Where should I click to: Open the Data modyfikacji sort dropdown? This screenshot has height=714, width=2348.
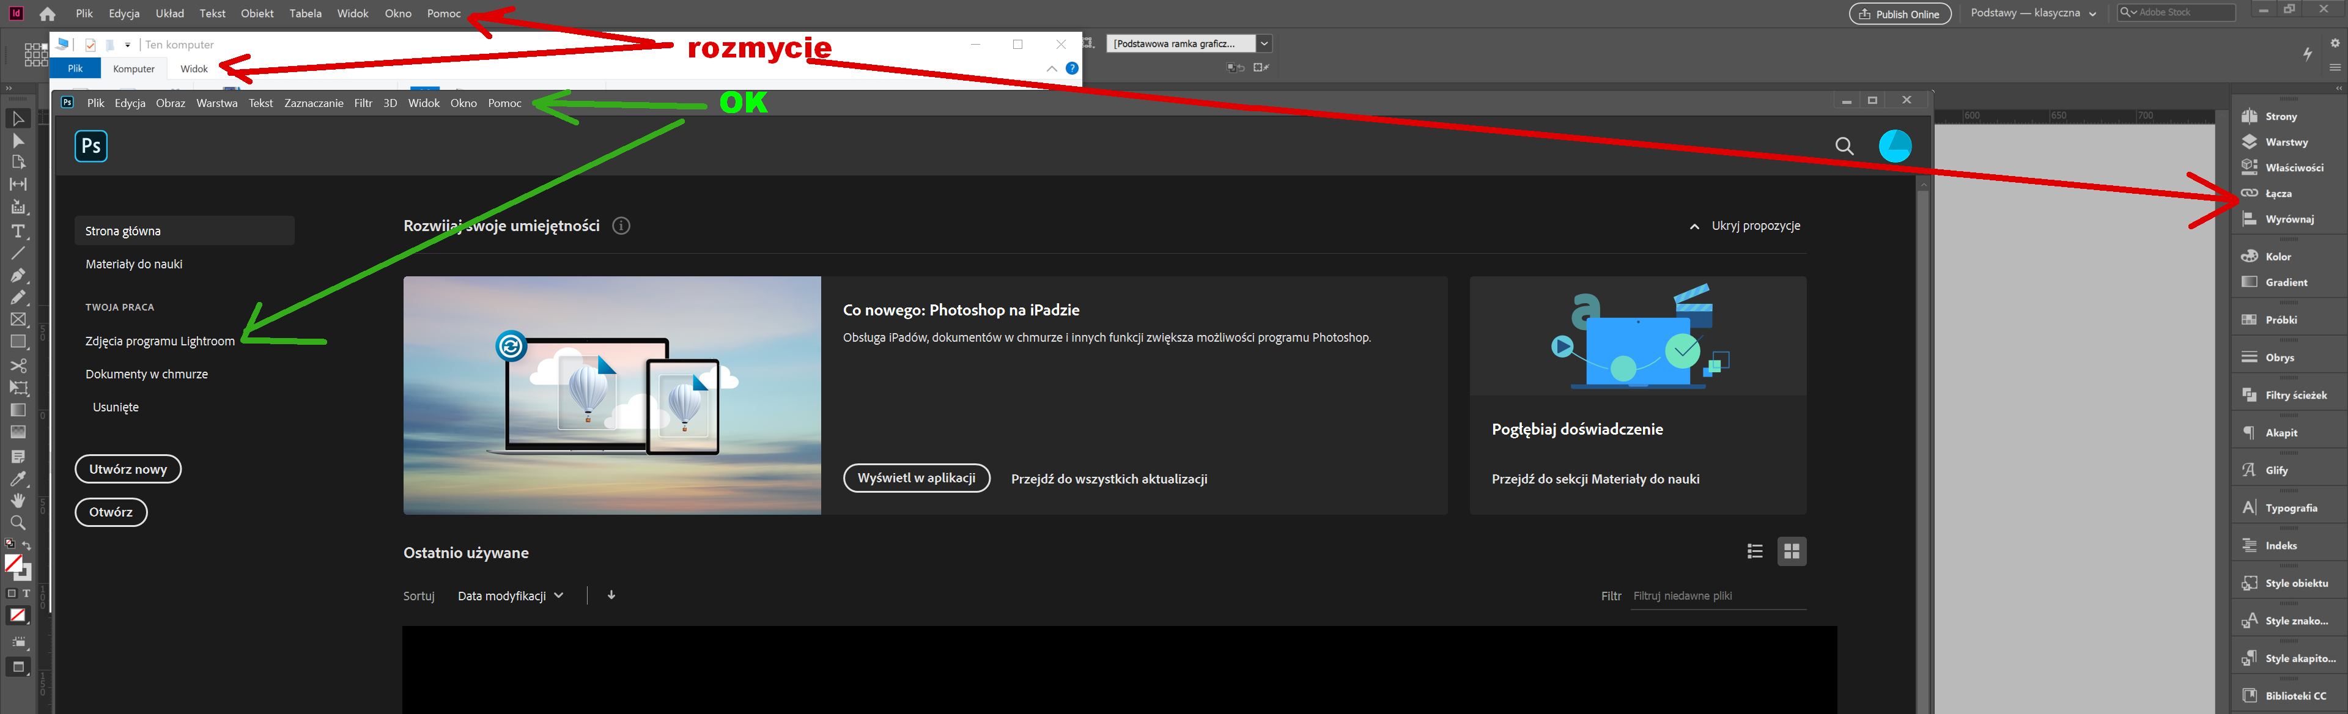511,595
